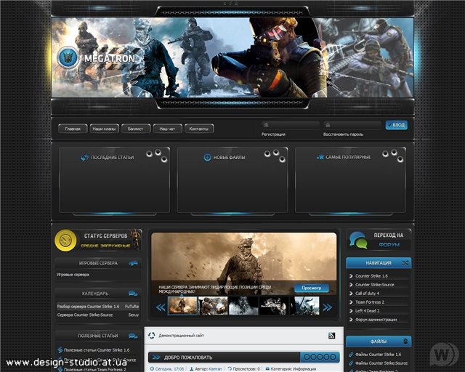The width and height of the screenshot is (465, 372).
Task: Click Игровые сервера text under header
Action: pyautogui.click(x=73, y=275)
